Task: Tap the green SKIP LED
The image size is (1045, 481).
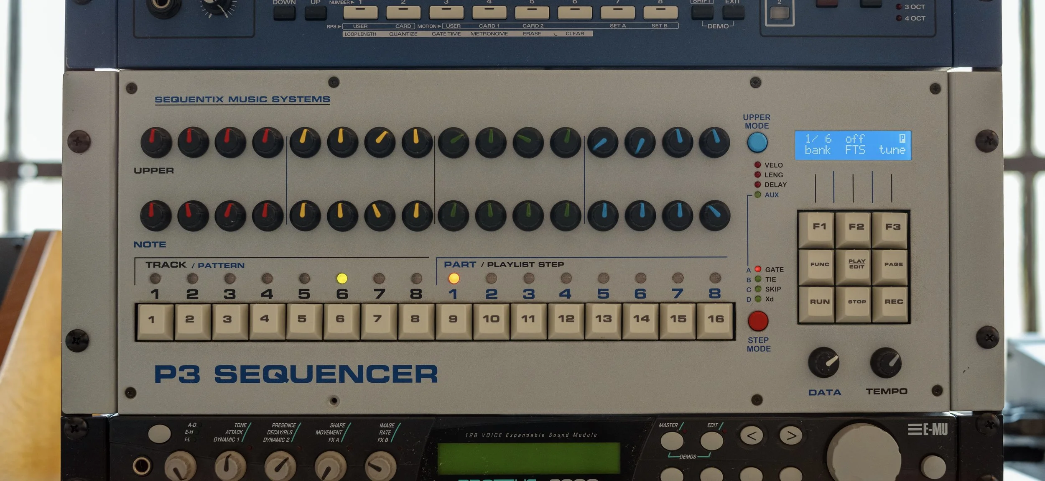Action: [758, 289]
